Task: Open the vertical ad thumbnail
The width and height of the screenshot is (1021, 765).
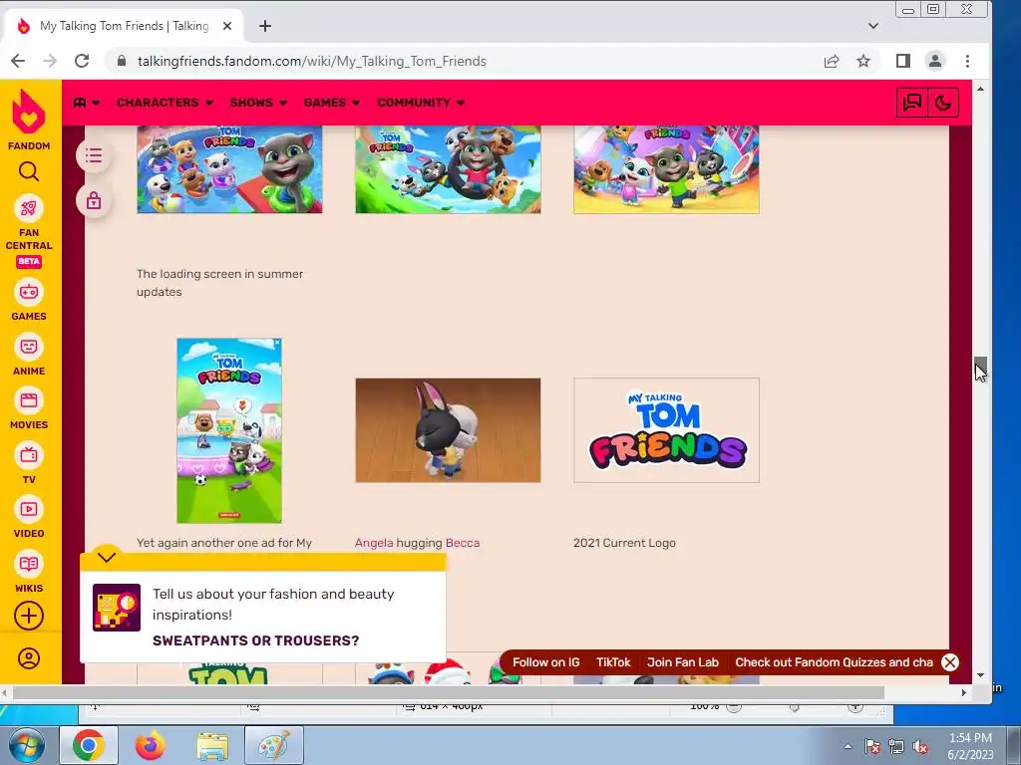Action: click(x=229, y=430)
